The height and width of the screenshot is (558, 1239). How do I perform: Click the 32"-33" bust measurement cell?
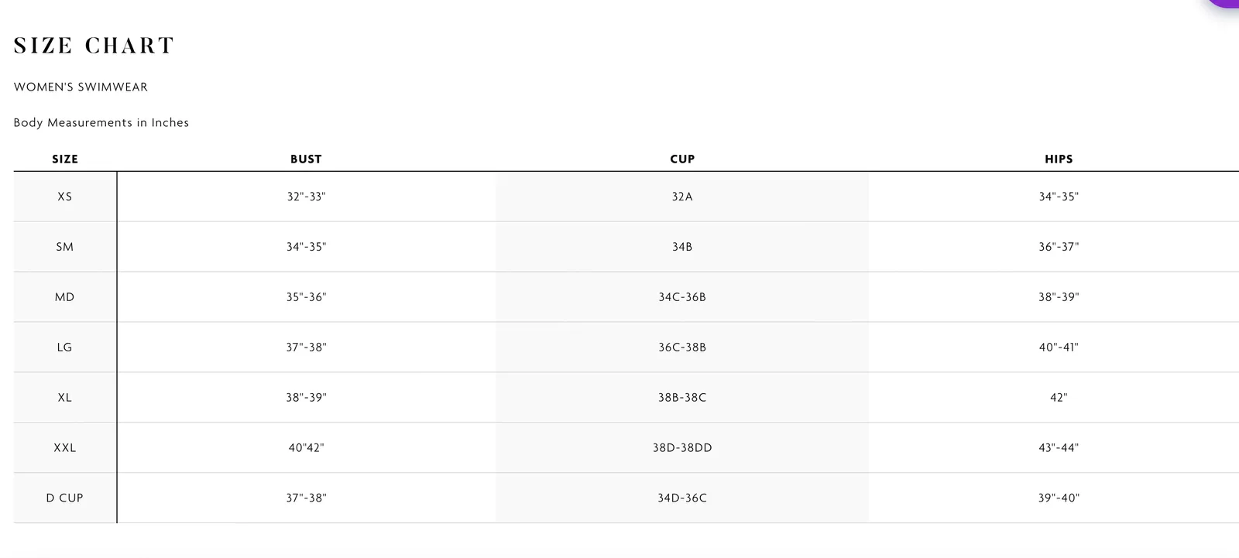click(306, 197)
